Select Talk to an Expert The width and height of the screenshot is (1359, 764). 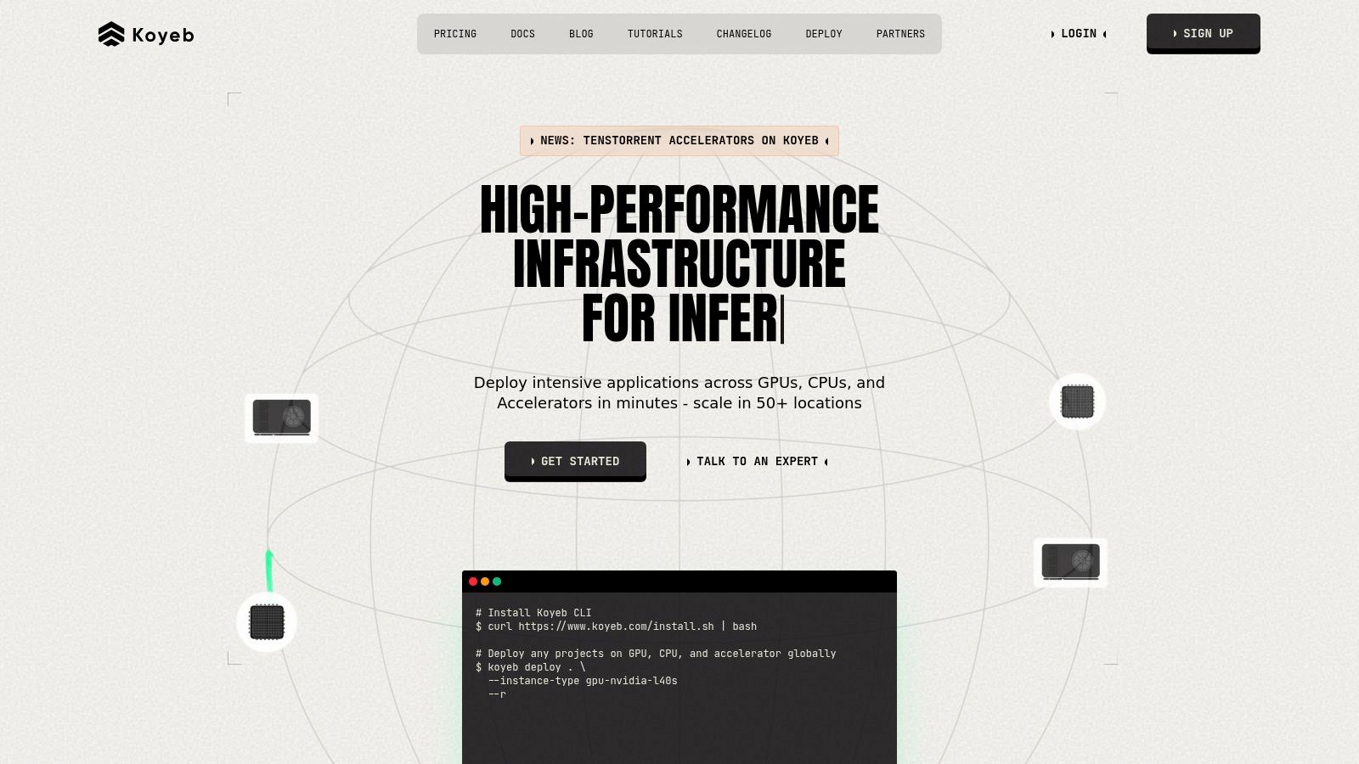757,462
